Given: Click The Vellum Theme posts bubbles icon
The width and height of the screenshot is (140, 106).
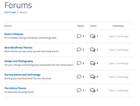Looking at the screenshot, I should click(x=93, y=90).
